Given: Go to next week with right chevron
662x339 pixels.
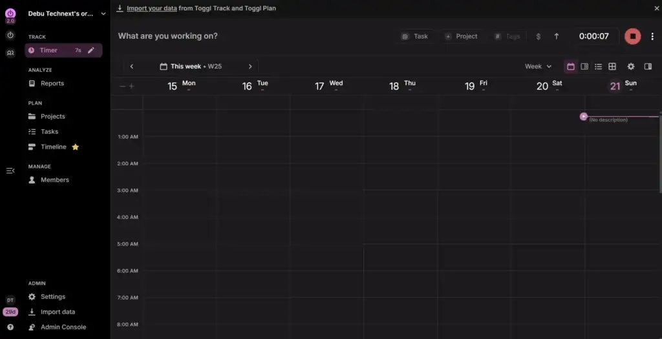Looking at the screenshot, I should 250,67.
